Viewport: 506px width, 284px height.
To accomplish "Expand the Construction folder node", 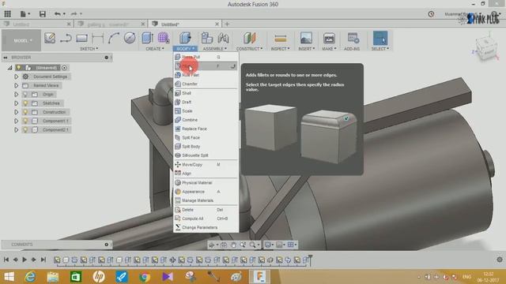I will coord(16,112).
